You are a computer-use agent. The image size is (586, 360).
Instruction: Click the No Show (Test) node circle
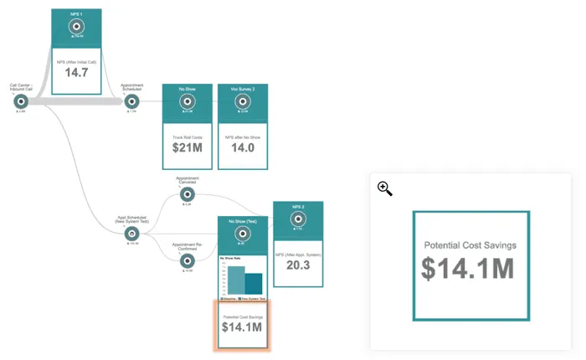point(243,234)
